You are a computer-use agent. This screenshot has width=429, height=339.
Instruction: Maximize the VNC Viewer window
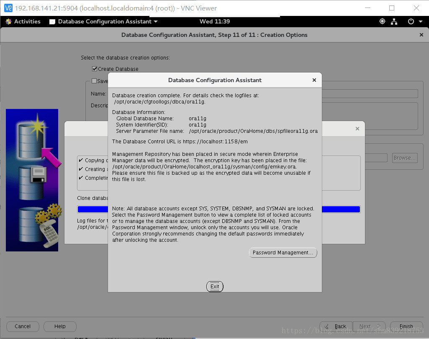392,8
